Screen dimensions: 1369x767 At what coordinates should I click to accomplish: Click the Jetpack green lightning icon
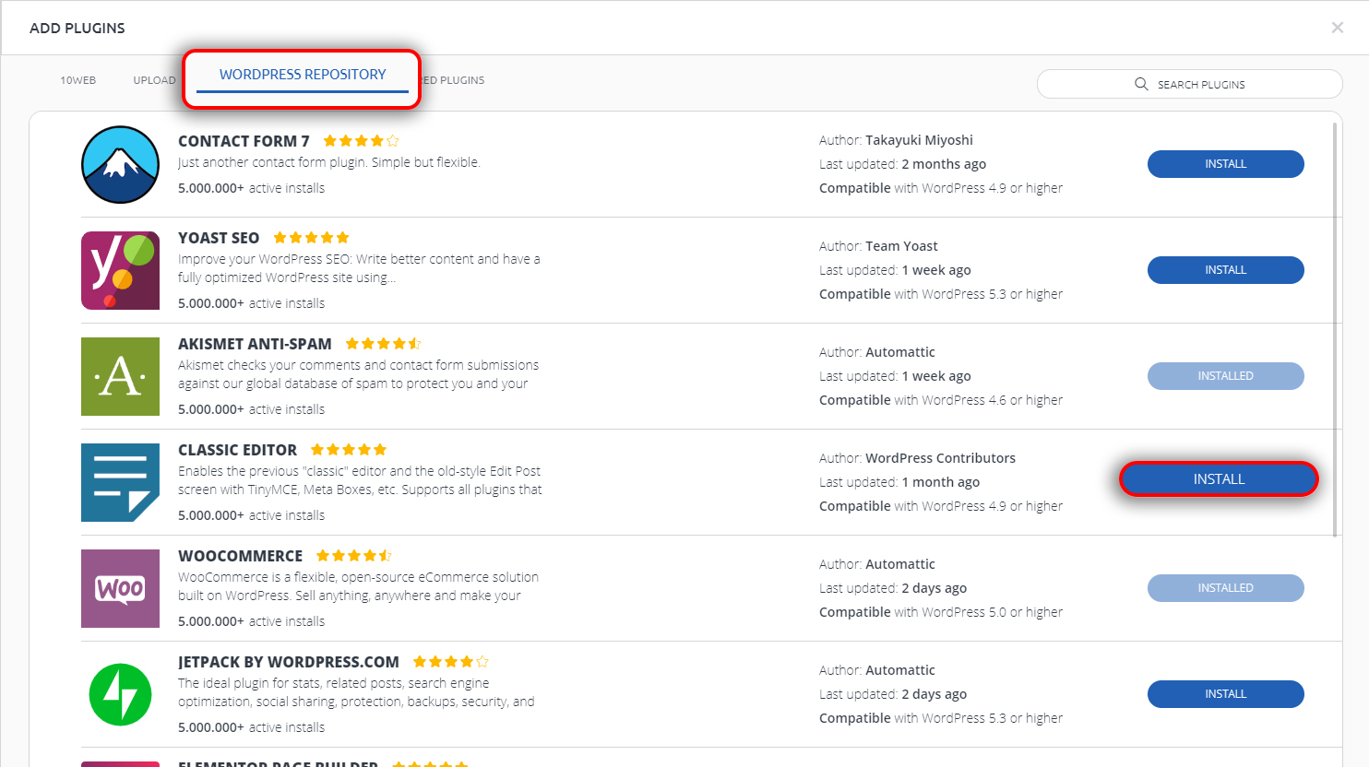pyautogui.click(x=120, y=694)
